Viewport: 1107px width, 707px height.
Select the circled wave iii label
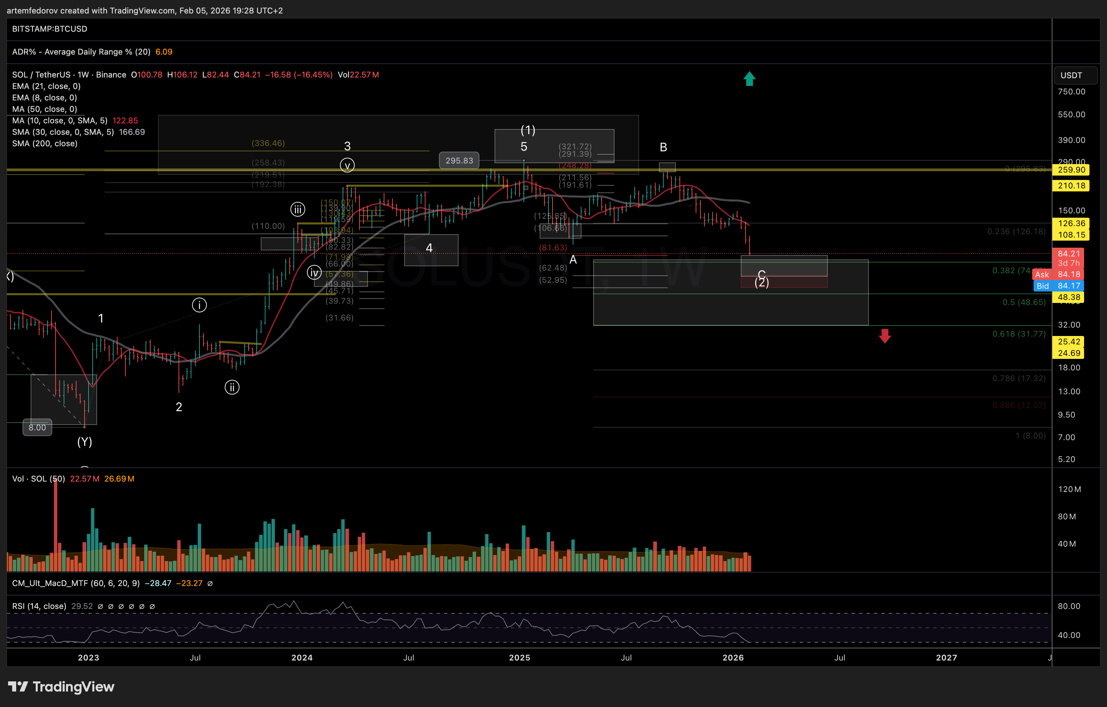(298, 210)
